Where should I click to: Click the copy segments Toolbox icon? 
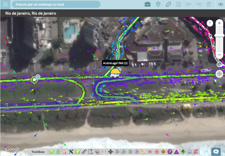tap(98, 152)
